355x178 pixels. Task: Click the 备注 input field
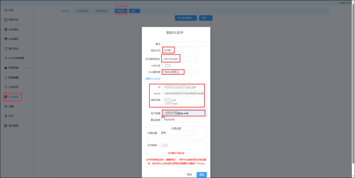tap(184, 44)
